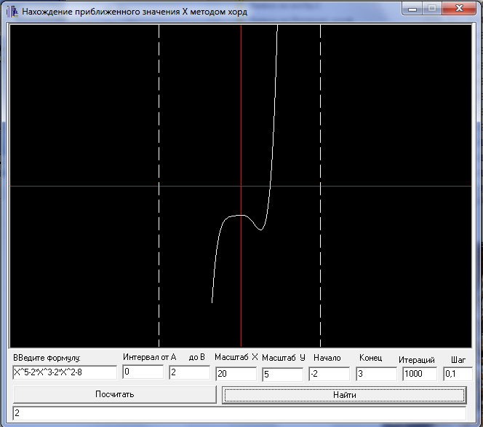Focus the Начало input field
The image size is (483, 427).
(329, 374)
